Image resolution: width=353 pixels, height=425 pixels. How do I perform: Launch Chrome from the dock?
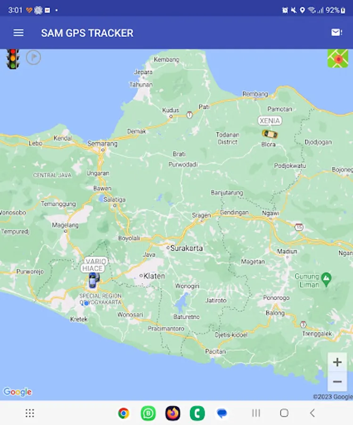coord(123,413)
